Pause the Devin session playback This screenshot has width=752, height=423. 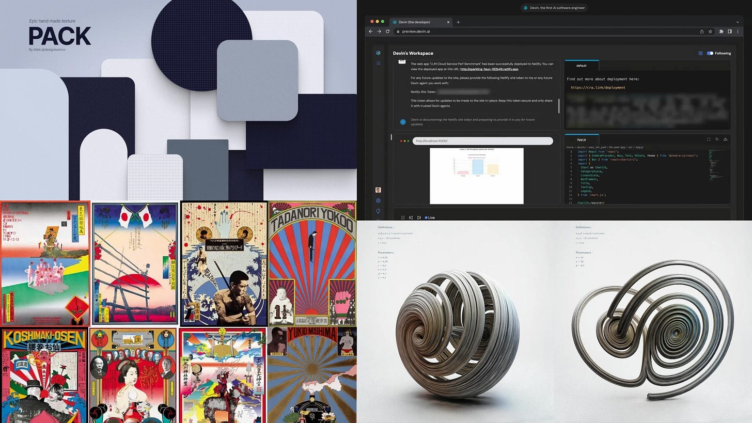point(403,217)
